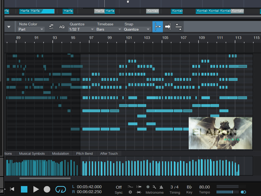The image size is (261, 196).
Task: Click the Metronome label
Action: [155, 192]
